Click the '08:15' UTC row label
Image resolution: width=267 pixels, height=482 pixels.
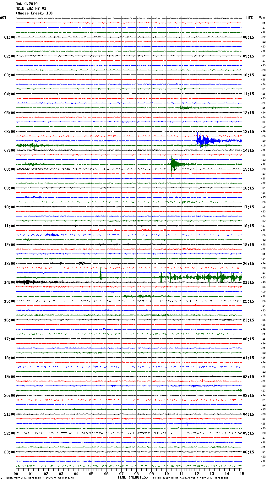248,37
